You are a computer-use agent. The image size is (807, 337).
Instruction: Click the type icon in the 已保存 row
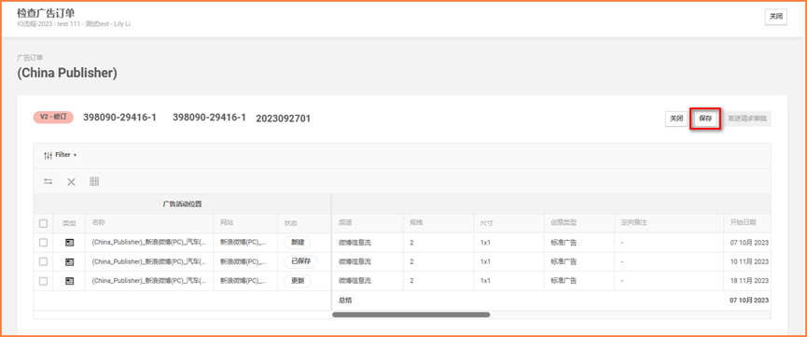pyautogui.click(x=69, y=261)
